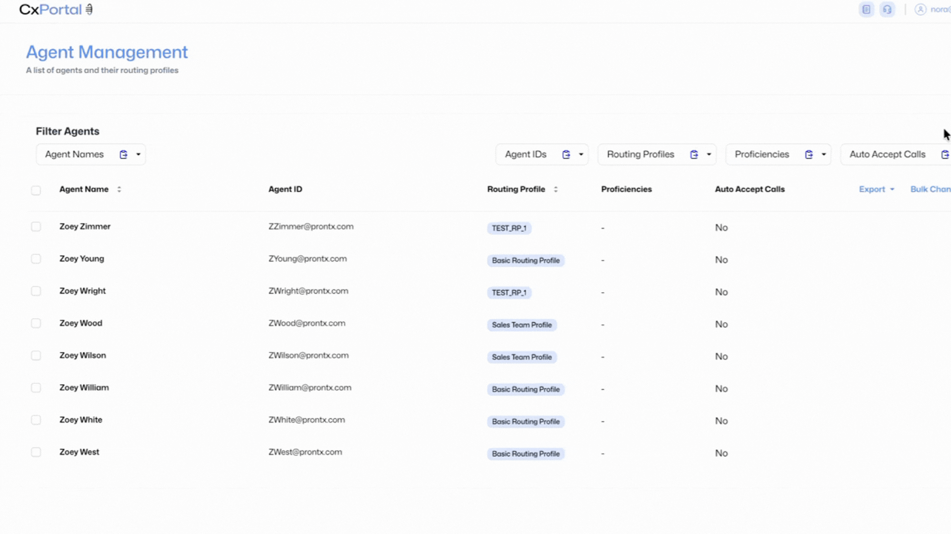Click paste icon in Routing Profiles filter
Image resolution: width=951 pixels, height=534 pixels.
(694, 155)
